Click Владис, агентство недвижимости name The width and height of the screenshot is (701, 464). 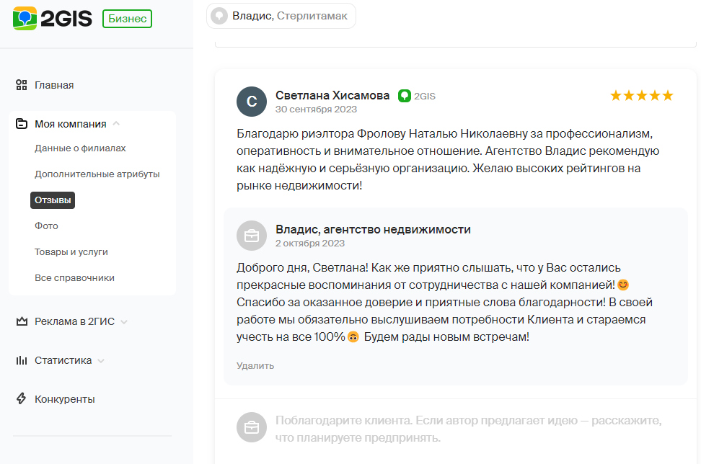[373, 230]
